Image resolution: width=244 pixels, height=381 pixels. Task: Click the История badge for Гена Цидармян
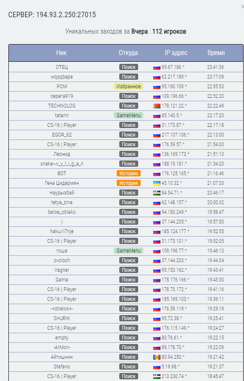click(x=129, y=183)
